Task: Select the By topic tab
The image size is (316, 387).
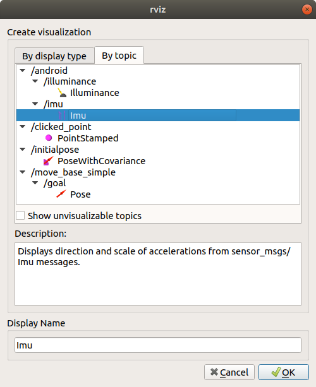Action: [x=119, y=56]
